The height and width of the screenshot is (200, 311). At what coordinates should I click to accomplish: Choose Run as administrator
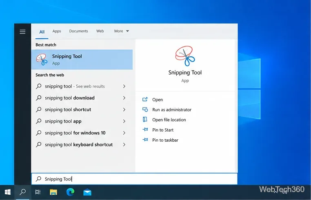172,110
